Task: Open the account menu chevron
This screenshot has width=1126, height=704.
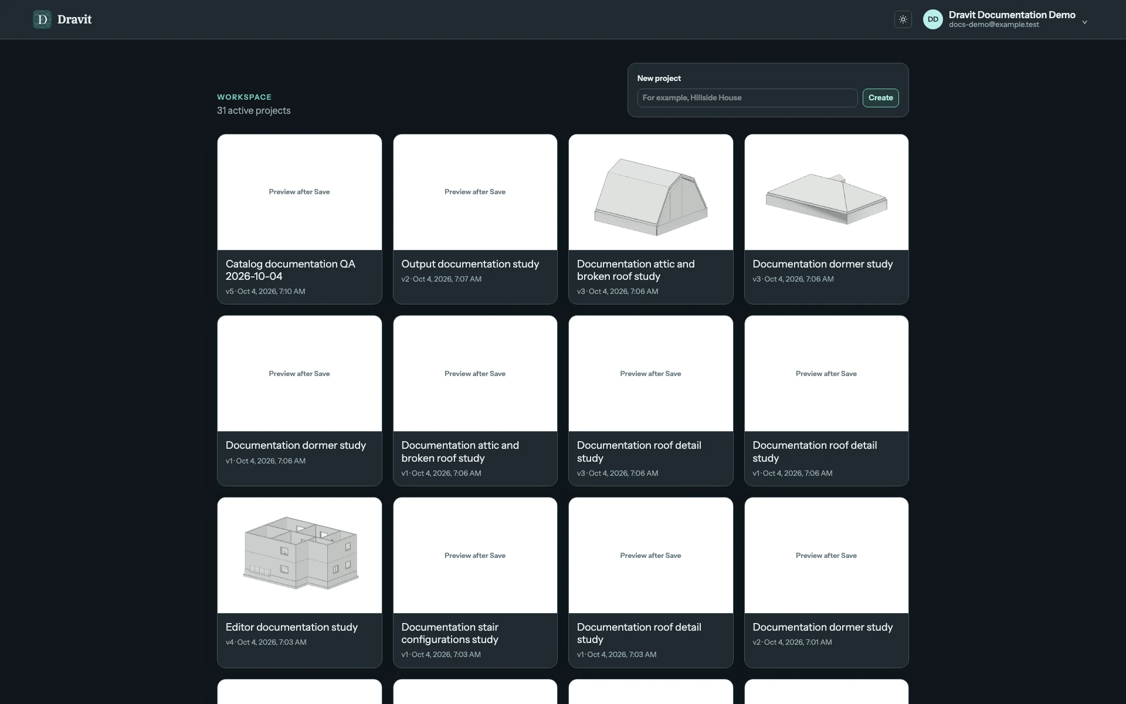Action: [1085, 22]
